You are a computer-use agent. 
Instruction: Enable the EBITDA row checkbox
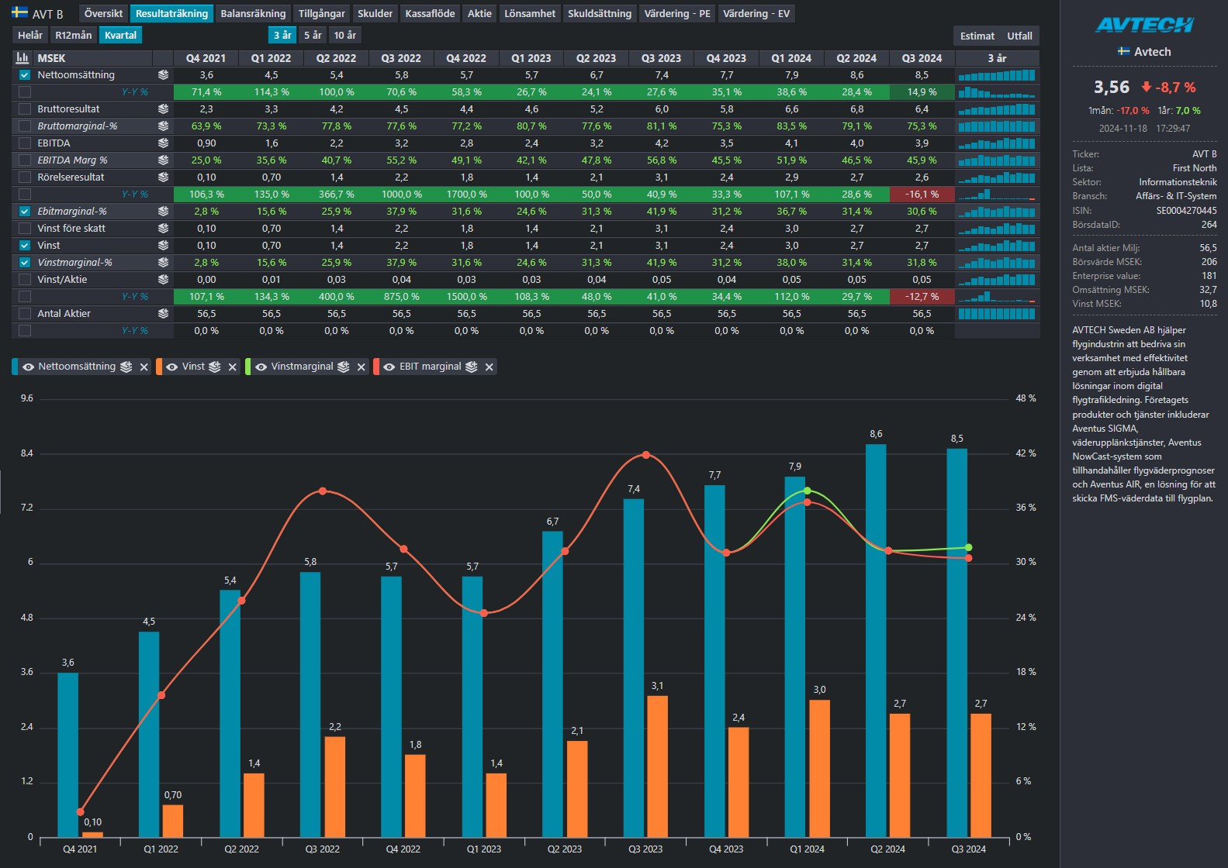(25, 143)
